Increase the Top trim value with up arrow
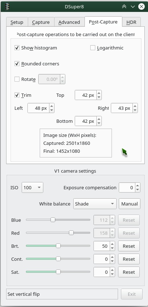 coord(99,93)
